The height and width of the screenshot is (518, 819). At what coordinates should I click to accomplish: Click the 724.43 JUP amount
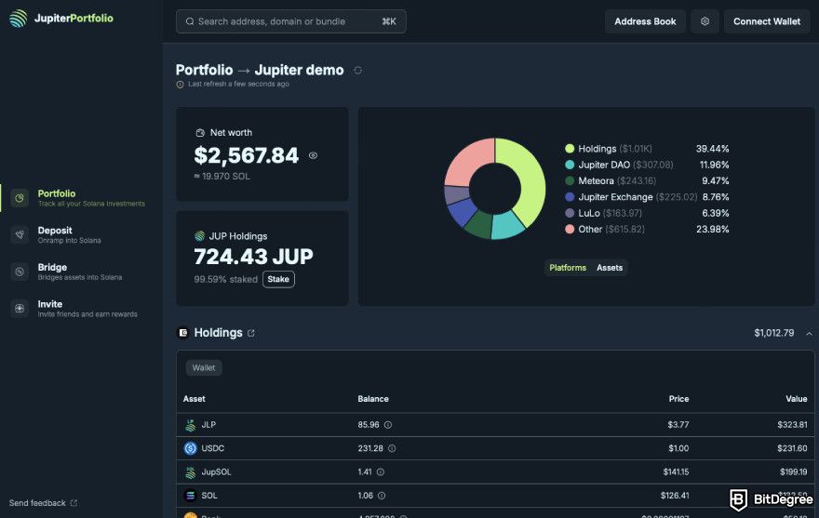(253, 257)
